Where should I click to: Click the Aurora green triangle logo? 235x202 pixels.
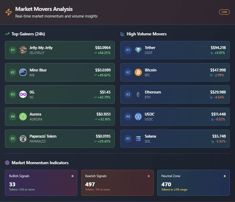23,117
